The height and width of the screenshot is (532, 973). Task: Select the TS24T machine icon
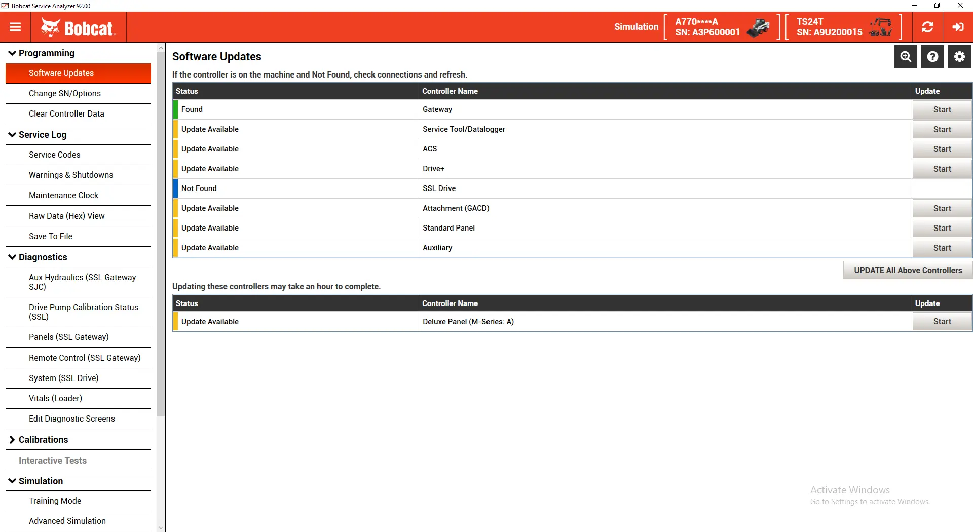tap(881, 27)
